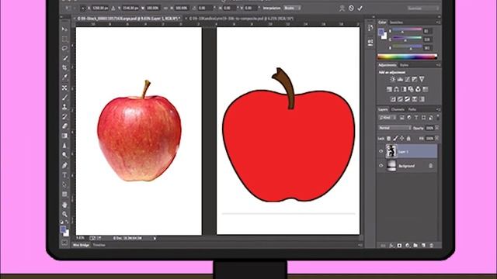Open the Color panel menu

click(438, 22)
